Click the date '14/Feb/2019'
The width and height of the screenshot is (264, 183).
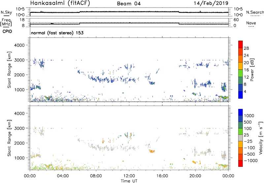[x=211, y=3]
